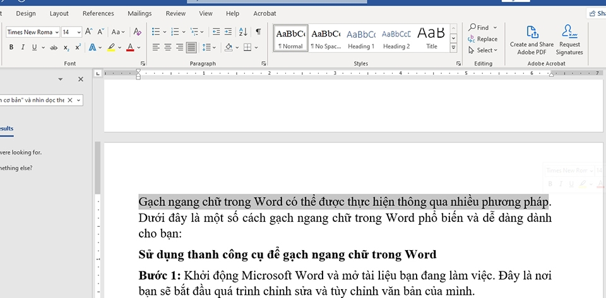Open the font size dropdown
Screen dimensions: 606x298
coord(79,32)
